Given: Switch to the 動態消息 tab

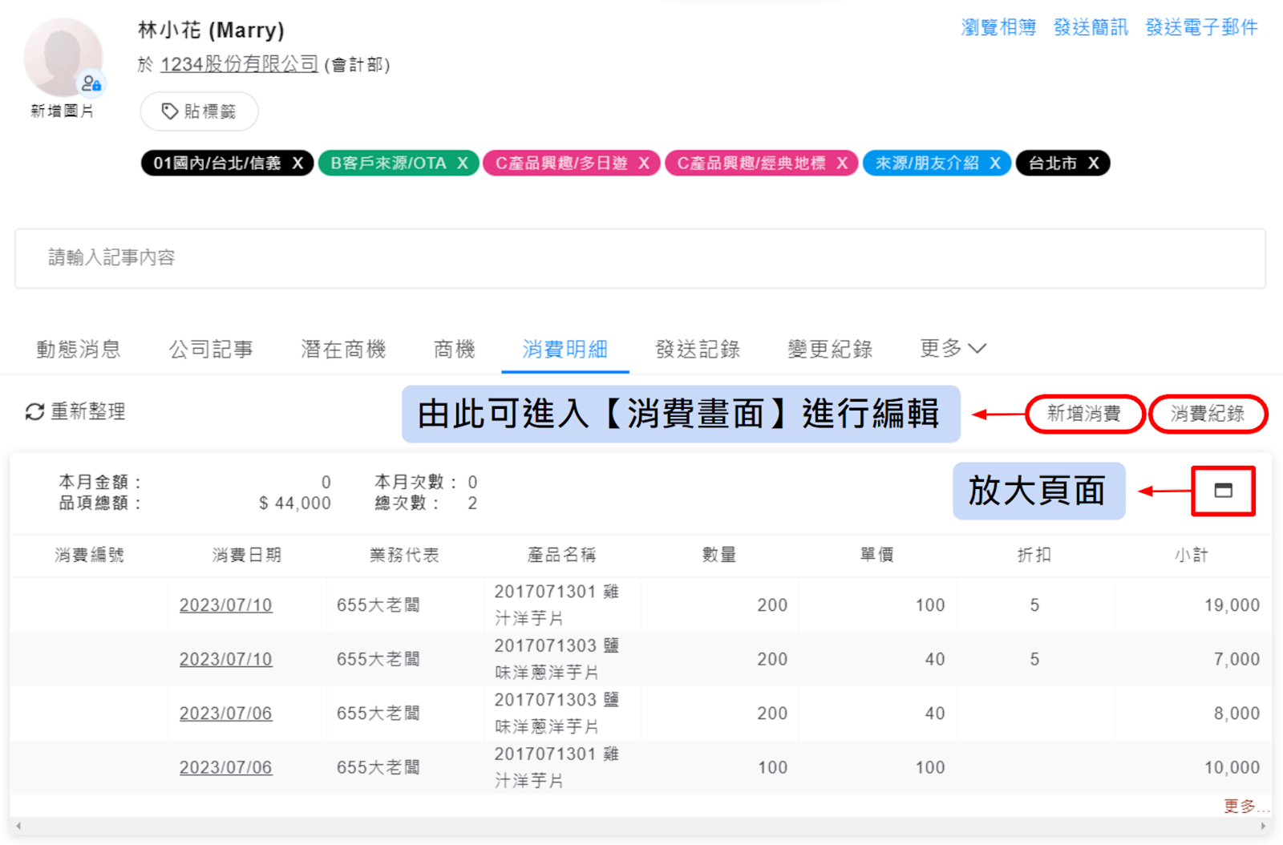Looking at the screenshot, I should click(x=79, y=350).
